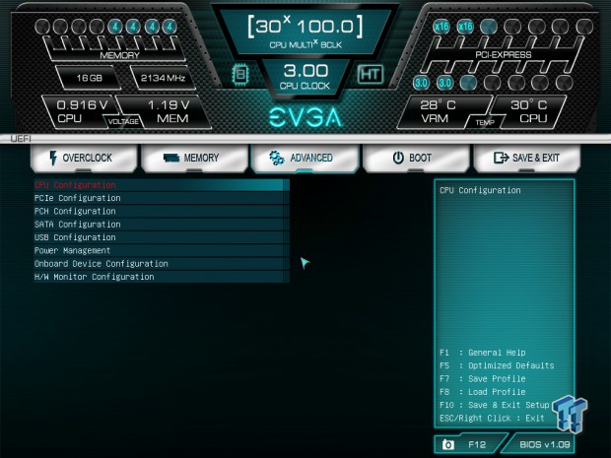Click the gears icon on Advanced
611x458 pixels.
pos(277,158)
